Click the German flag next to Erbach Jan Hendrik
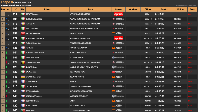Image resolution: width=198 pixels, height=112 pixels. click(x=23, y=77)
